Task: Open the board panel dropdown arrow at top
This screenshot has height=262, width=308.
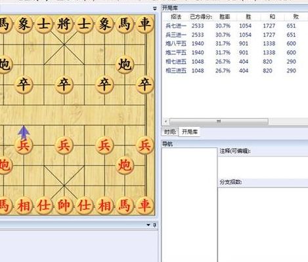Action: point(155,9)
